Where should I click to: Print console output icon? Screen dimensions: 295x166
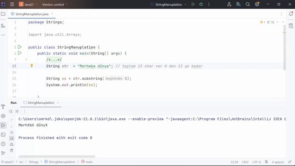(12, 144)
